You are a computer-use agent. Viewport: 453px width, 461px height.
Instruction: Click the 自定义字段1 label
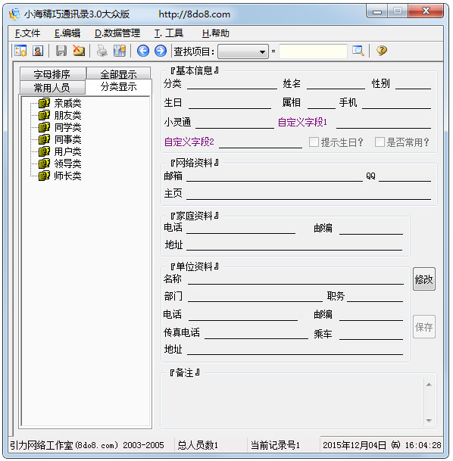click(x=303, y=122)
